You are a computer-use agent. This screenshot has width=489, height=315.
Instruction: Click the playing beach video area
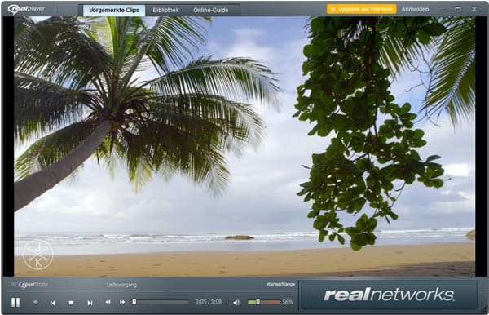(244, 146)
